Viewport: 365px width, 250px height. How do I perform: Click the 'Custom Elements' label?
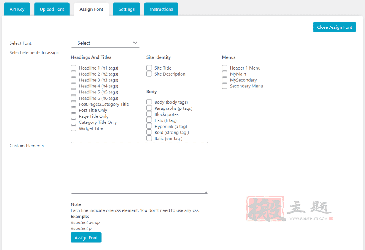(x=27, y=146)
